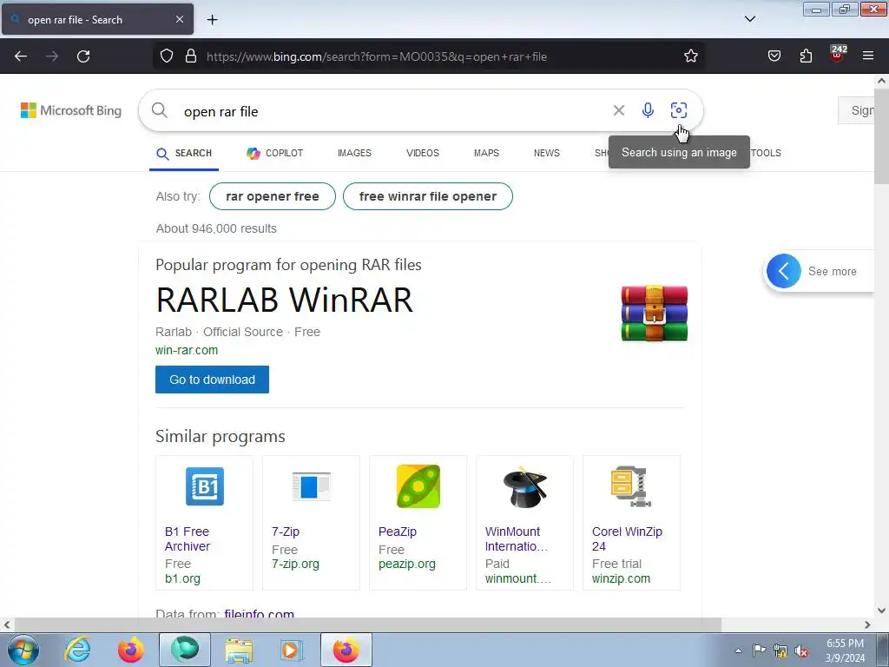Open the Firefox hamburger application menu
The width and height of the screenshot is (889, 667).
(868, 56)
